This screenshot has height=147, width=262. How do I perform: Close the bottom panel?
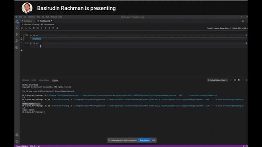coord(246,80)
